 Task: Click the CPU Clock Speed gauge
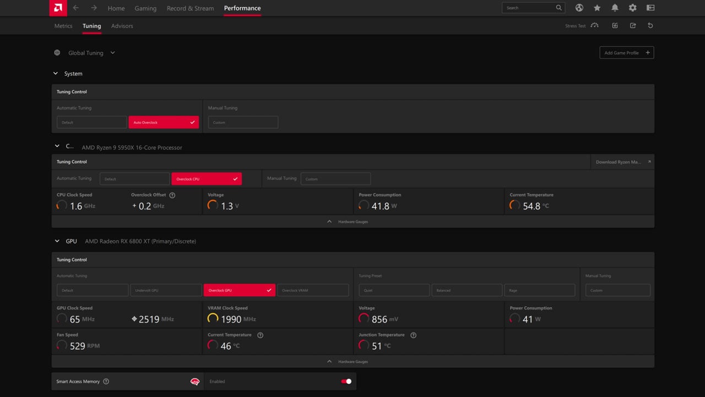[x=62, y=205]
